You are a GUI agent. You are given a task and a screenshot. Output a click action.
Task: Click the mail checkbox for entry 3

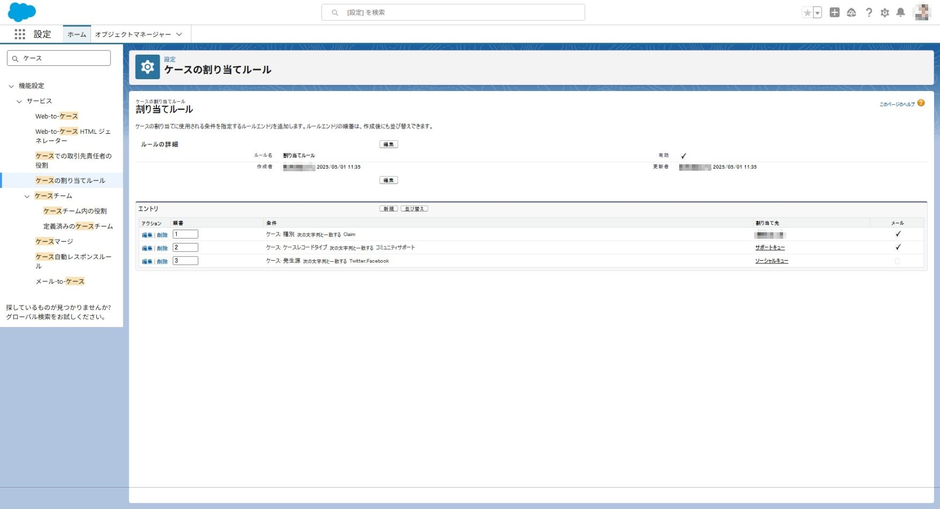(897, 261)
